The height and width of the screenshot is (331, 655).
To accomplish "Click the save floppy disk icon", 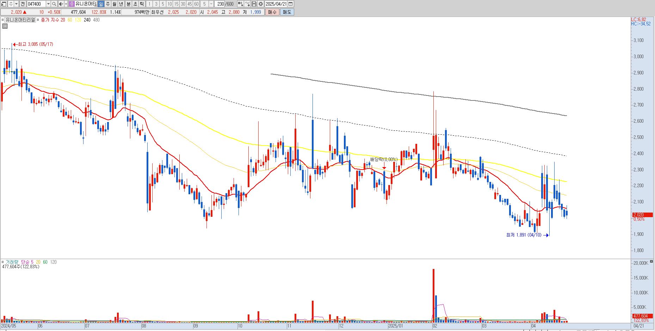I will coord(254,4).
